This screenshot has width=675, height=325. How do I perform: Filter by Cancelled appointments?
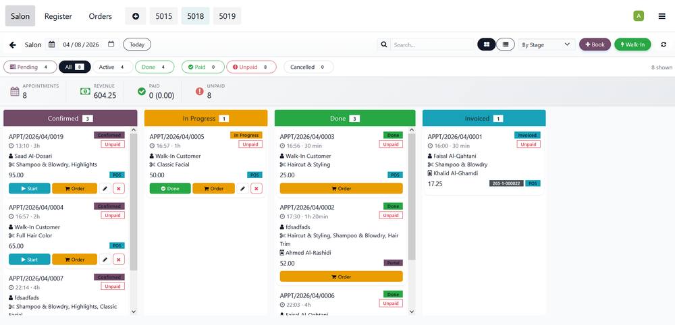pyautogui.click(x=308, y=67)
